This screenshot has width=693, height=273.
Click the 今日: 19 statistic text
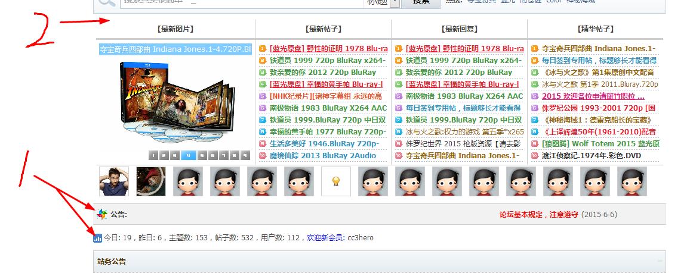point(118,238)
